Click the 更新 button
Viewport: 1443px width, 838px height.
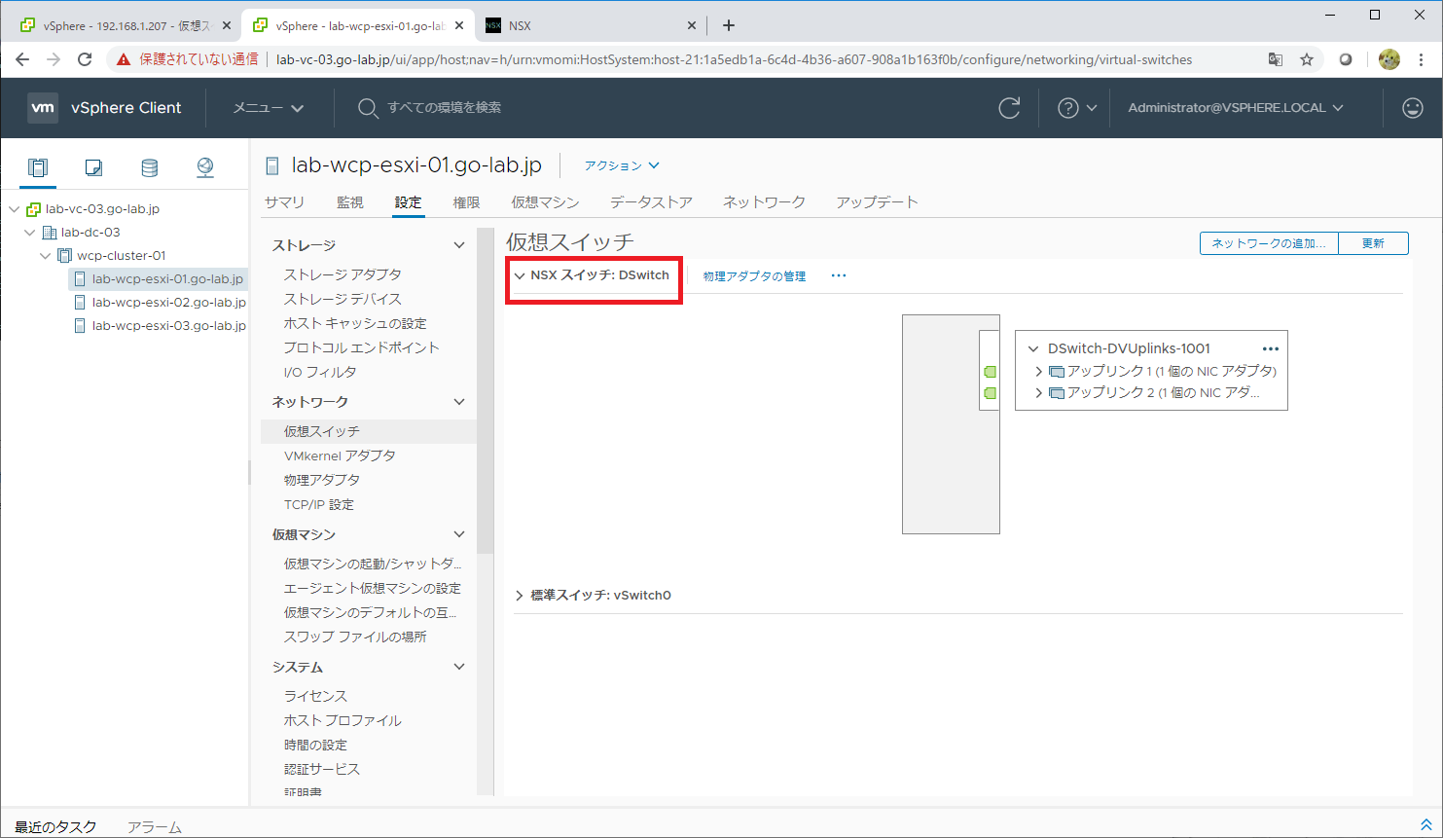tap(1373, 243)
